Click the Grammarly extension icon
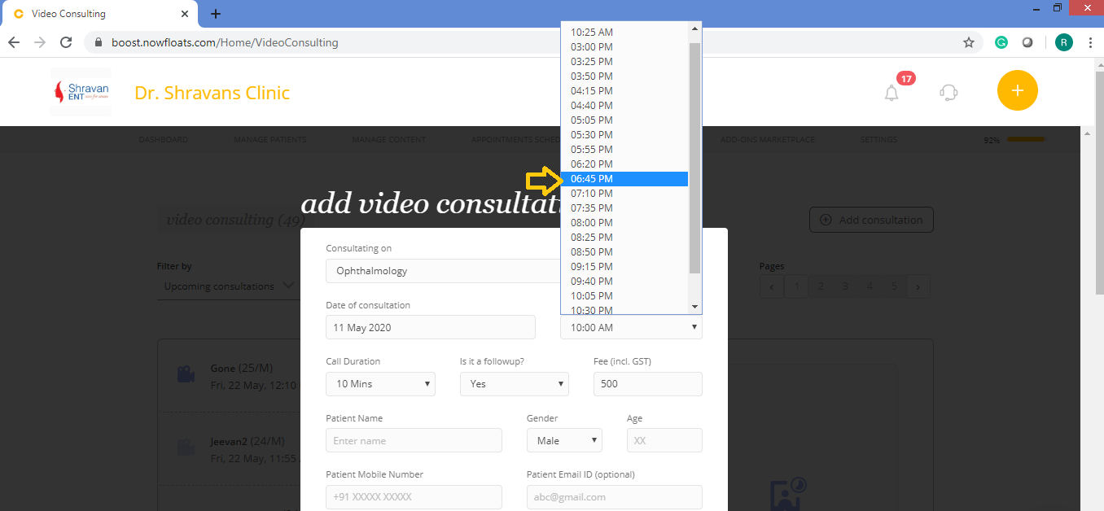The image size is (1104, 511). click(x=1001, y=41)
